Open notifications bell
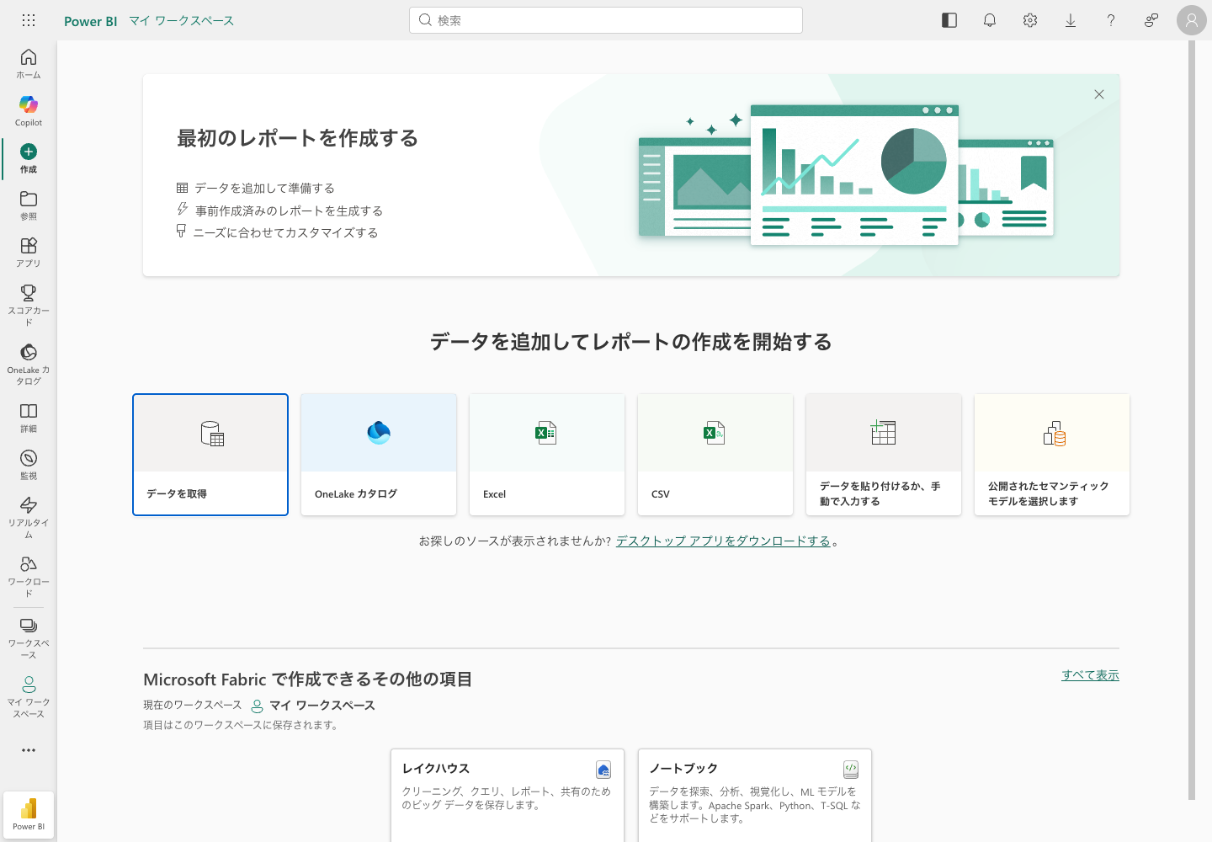1212x842 pixels. 990,20
